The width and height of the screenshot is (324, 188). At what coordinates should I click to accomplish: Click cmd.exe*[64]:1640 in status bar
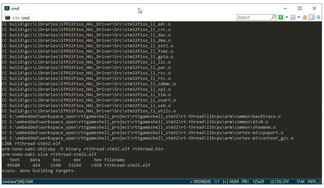pos(17,181)
